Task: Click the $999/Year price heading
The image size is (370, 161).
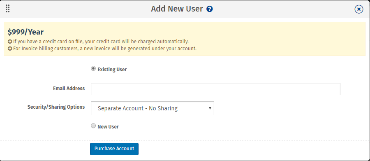Action: pos(25,32)
